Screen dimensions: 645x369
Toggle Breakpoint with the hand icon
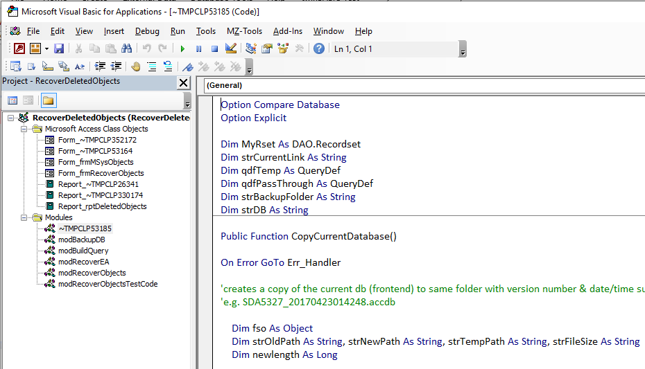tap(136, 66)
